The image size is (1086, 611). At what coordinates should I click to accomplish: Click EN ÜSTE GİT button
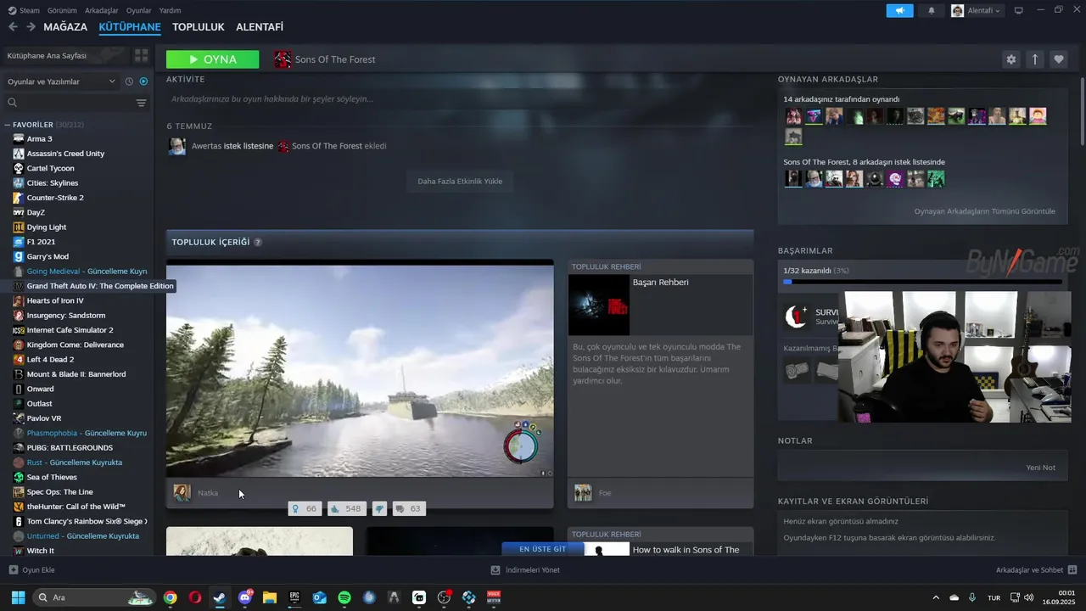(542, 549)
